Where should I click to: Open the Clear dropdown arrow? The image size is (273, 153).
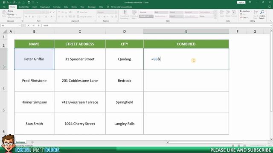coord(247,18)
